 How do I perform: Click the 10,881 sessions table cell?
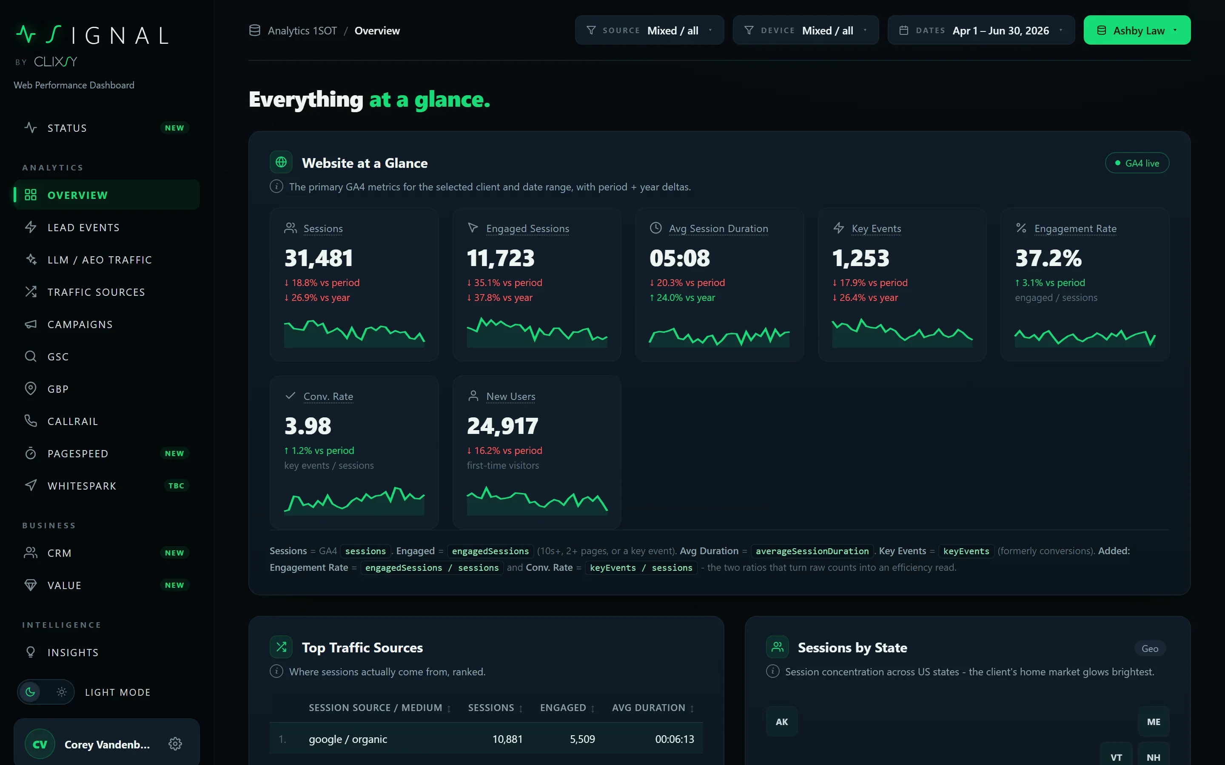[507, 739]
